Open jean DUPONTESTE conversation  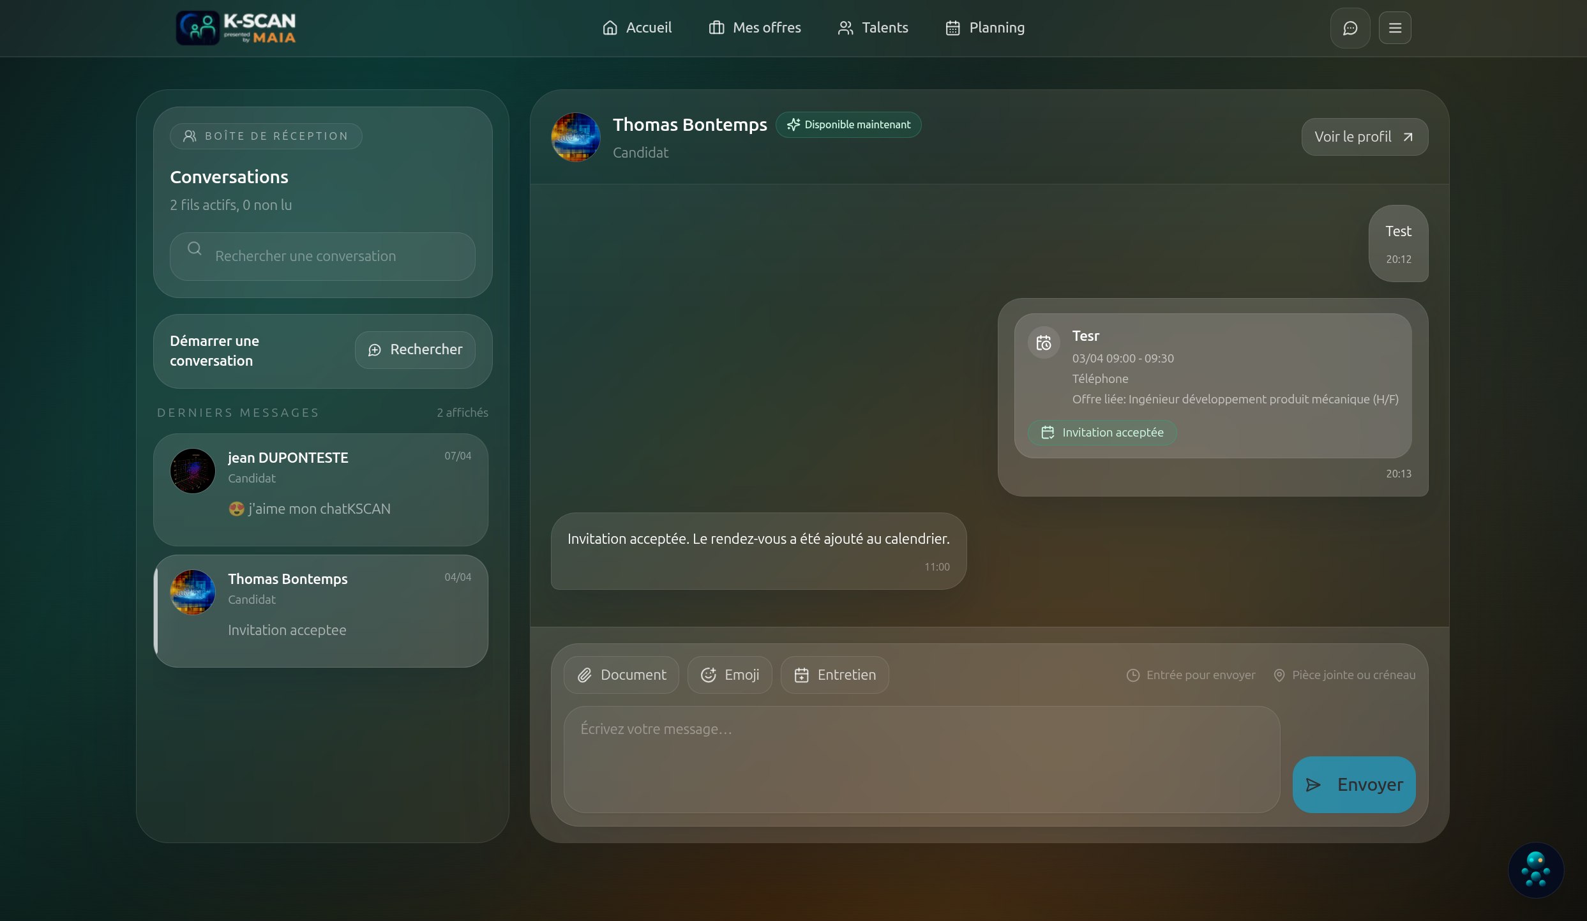pos(320,490)
